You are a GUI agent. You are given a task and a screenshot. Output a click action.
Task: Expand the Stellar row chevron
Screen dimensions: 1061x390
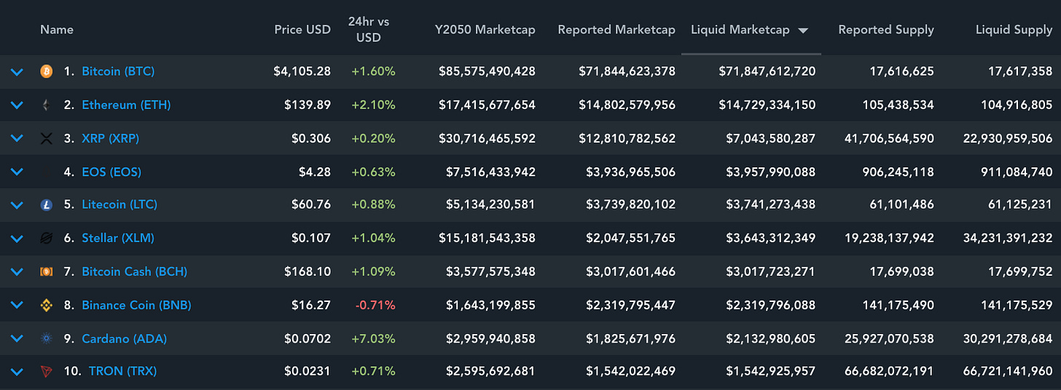tap(17, 238)
